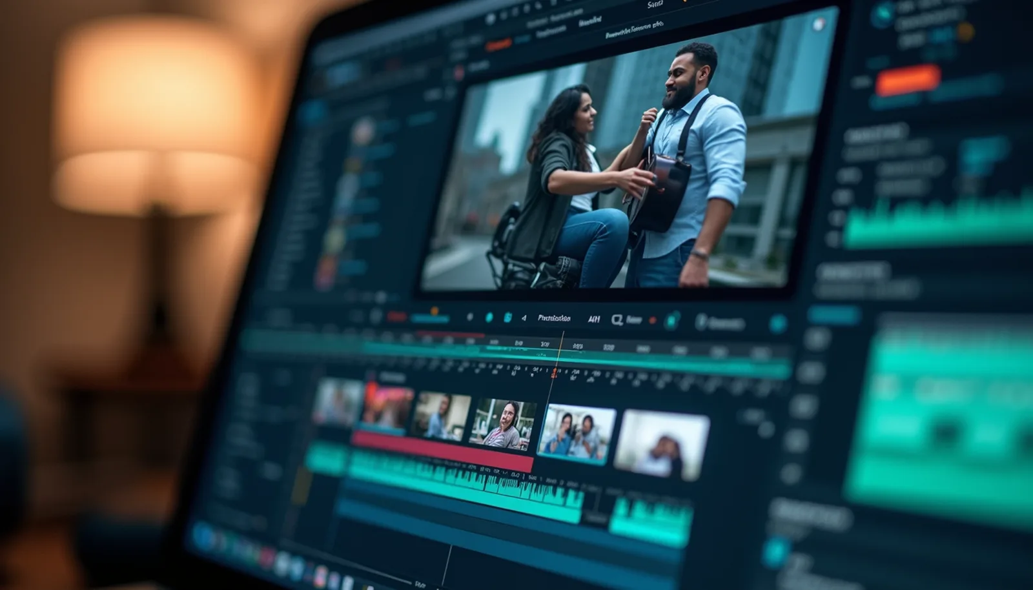Select the orange-highlighted tab above the preview

(498, 45)
